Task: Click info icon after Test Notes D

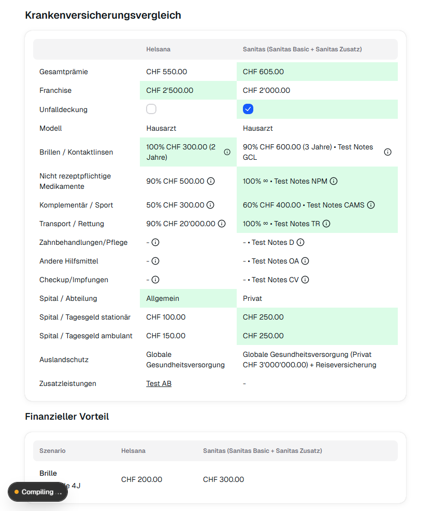Action: pos(300,242)
